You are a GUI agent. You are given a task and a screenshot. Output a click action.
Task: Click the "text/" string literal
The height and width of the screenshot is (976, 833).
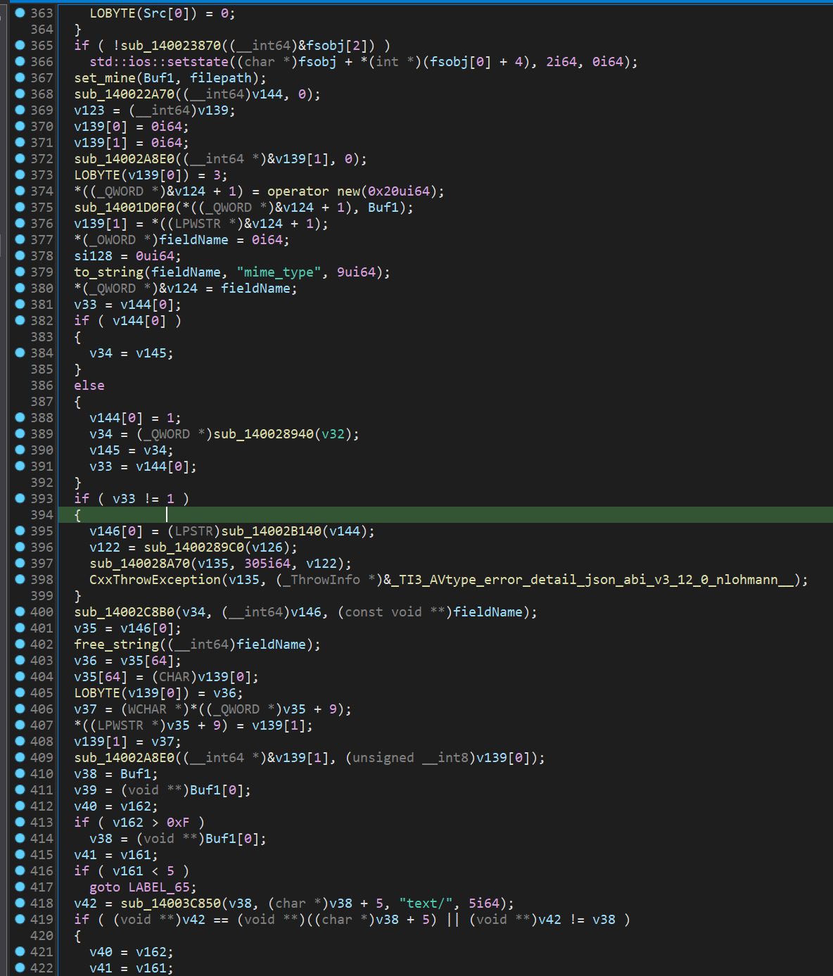coord(426,904)
